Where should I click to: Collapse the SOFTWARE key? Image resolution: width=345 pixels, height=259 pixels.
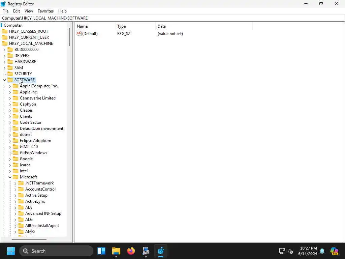point(4,80)
